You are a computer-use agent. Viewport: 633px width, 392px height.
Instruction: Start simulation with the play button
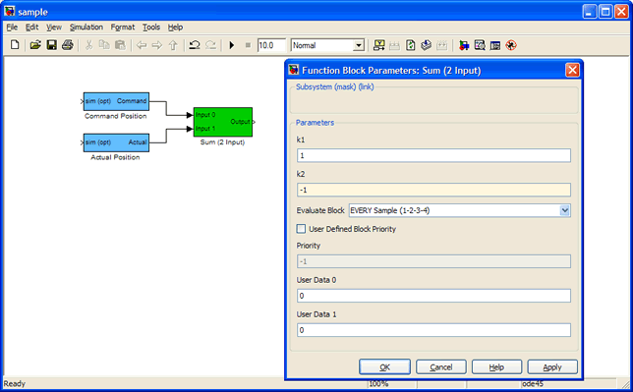click(232, 45)
